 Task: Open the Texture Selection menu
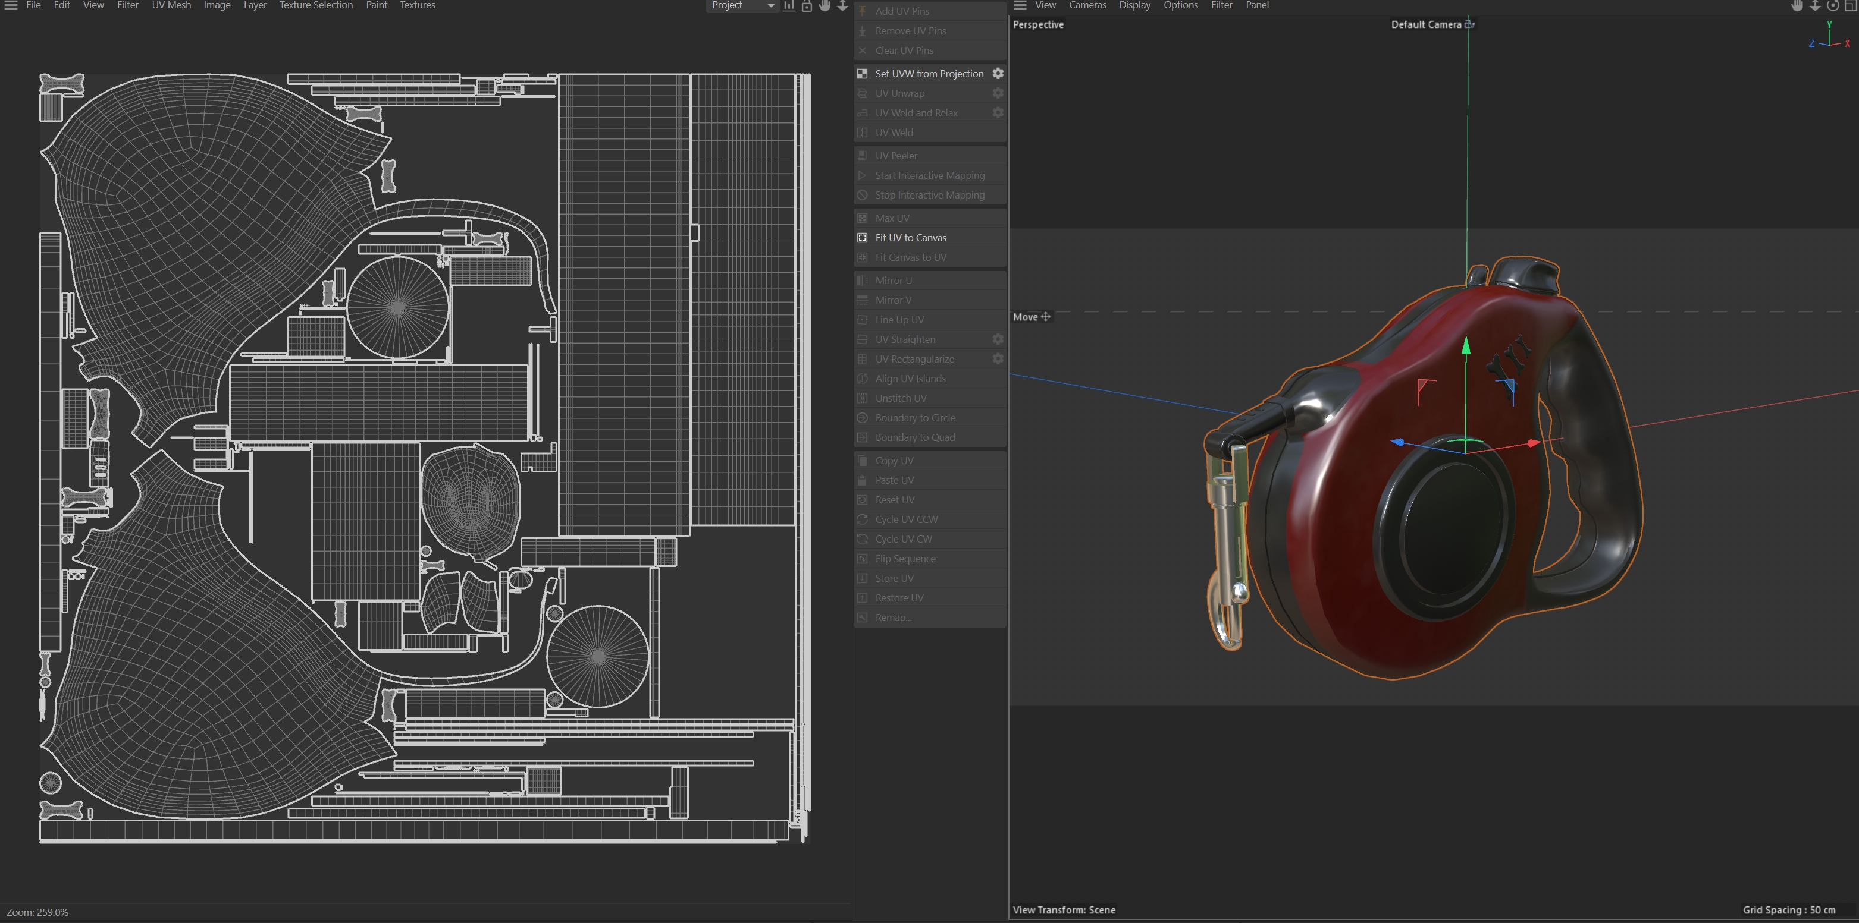tap(316, 6)
